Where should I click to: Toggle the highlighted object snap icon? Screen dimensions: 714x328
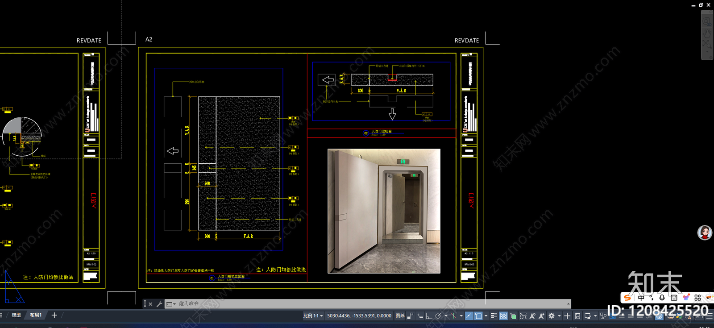tap(478, 316)
